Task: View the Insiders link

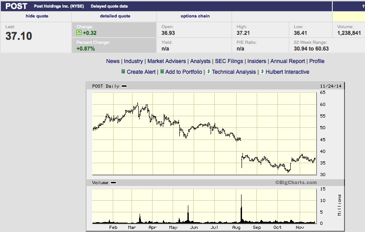Action: pyautogui.click(x=256, y=61)
